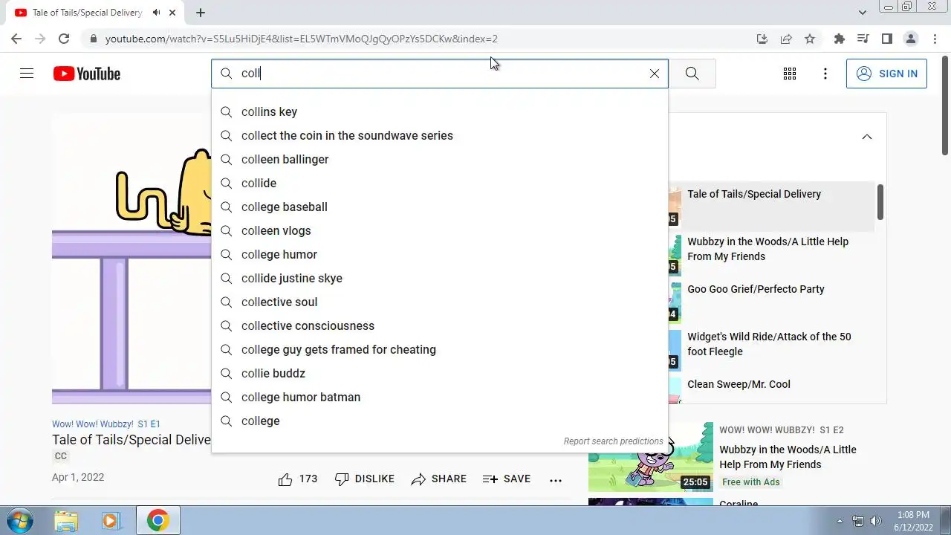Open the Windows Start button

(x=20, y=520)
